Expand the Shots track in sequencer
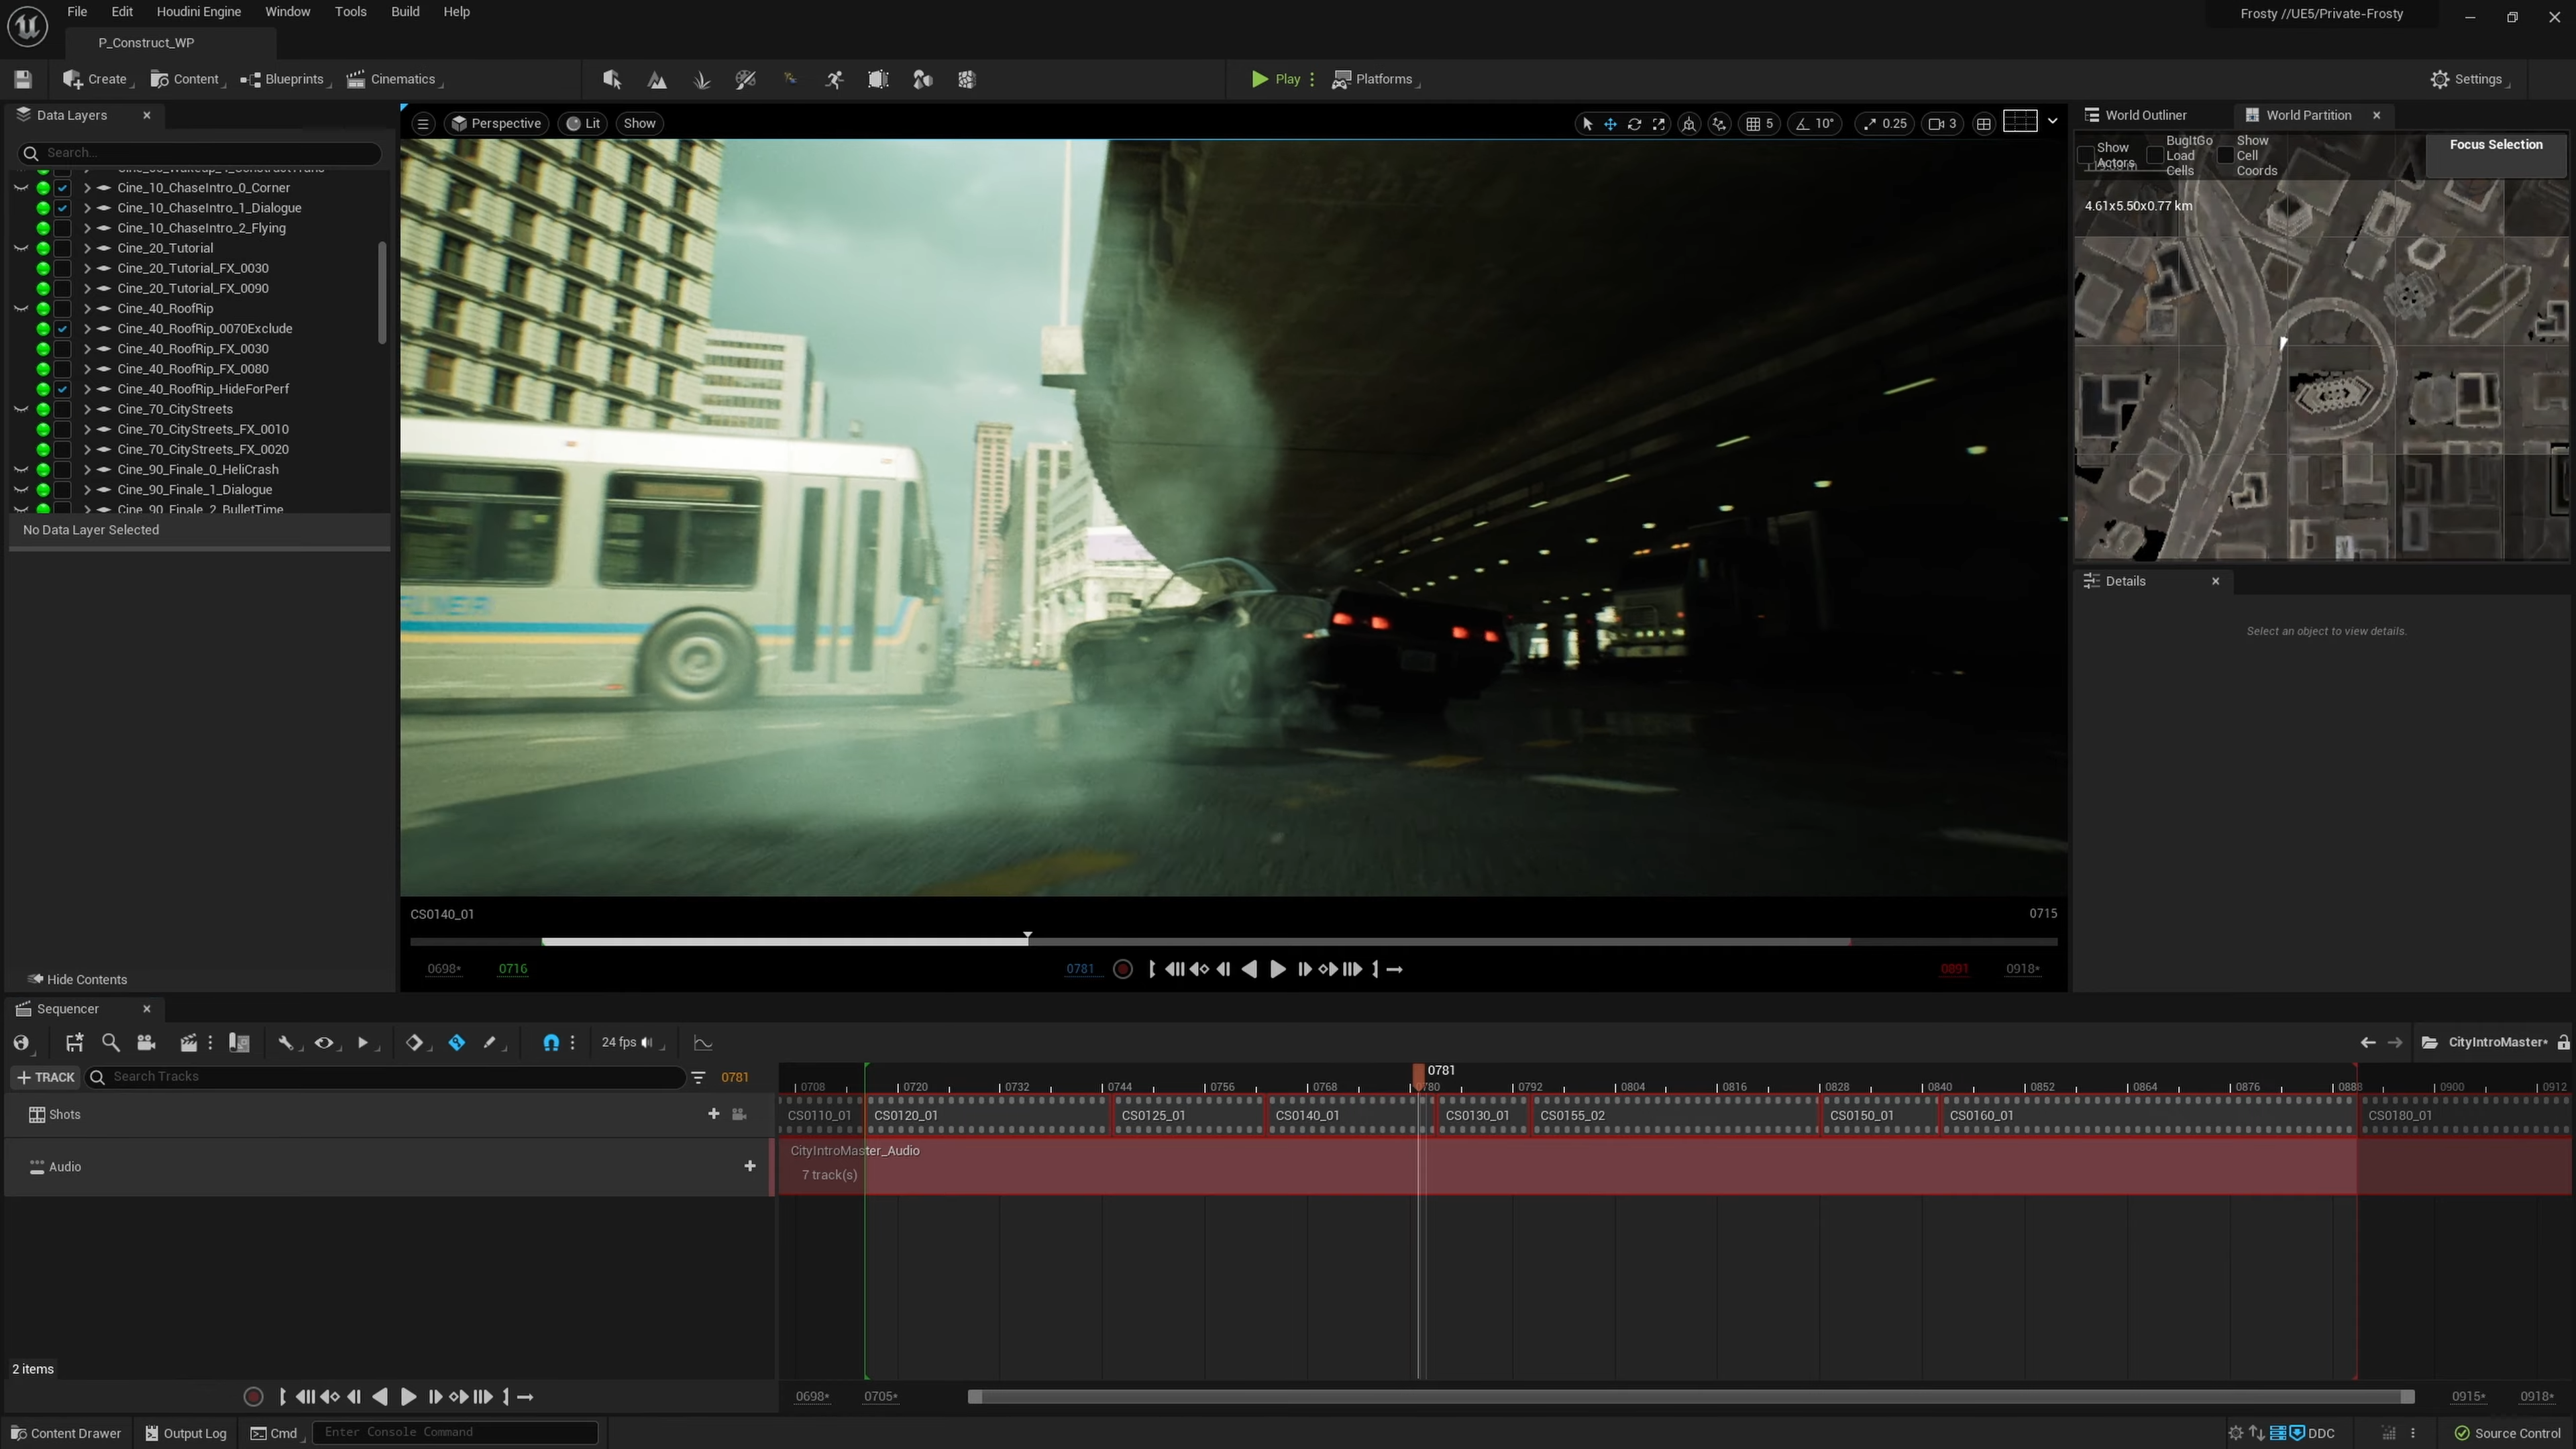The image size is (2576, 1449). (16, 1113)
